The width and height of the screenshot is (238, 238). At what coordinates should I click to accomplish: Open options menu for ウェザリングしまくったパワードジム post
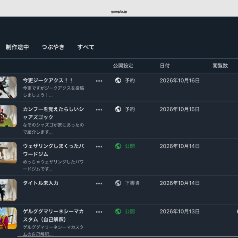point(99,147)
